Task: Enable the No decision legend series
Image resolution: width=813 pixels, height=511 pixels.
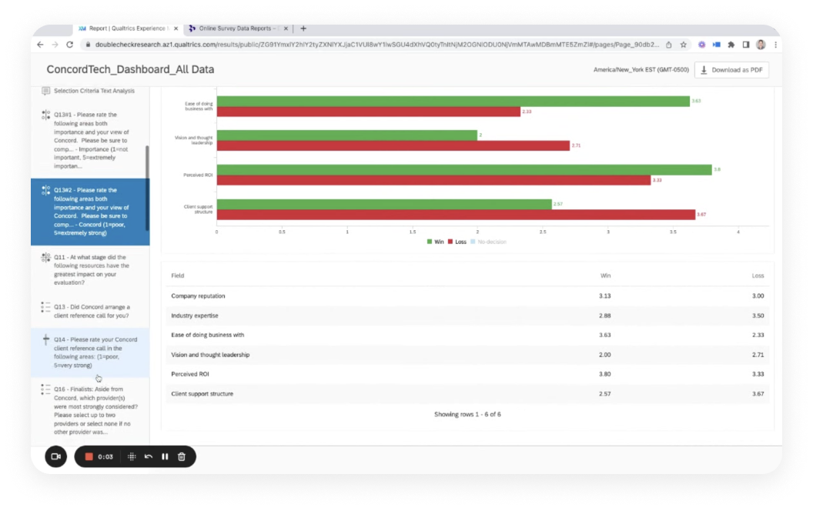Action: point(488,242)
